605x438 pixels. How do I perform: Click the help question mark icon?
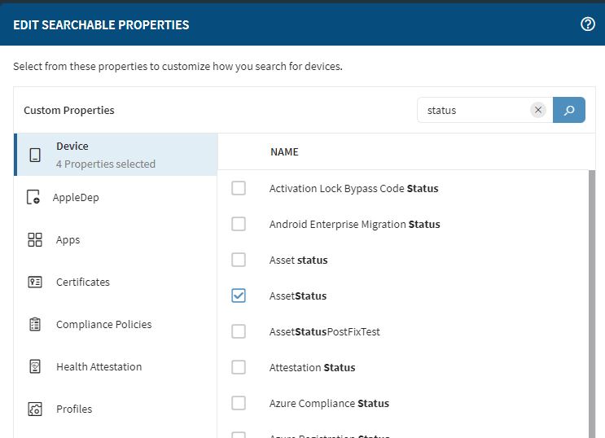point(587,24)
